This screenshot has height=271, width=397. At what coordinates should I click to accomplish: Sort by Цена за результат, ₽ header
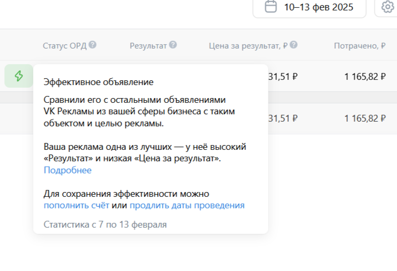pyautogui.click(x=248, y=45)
